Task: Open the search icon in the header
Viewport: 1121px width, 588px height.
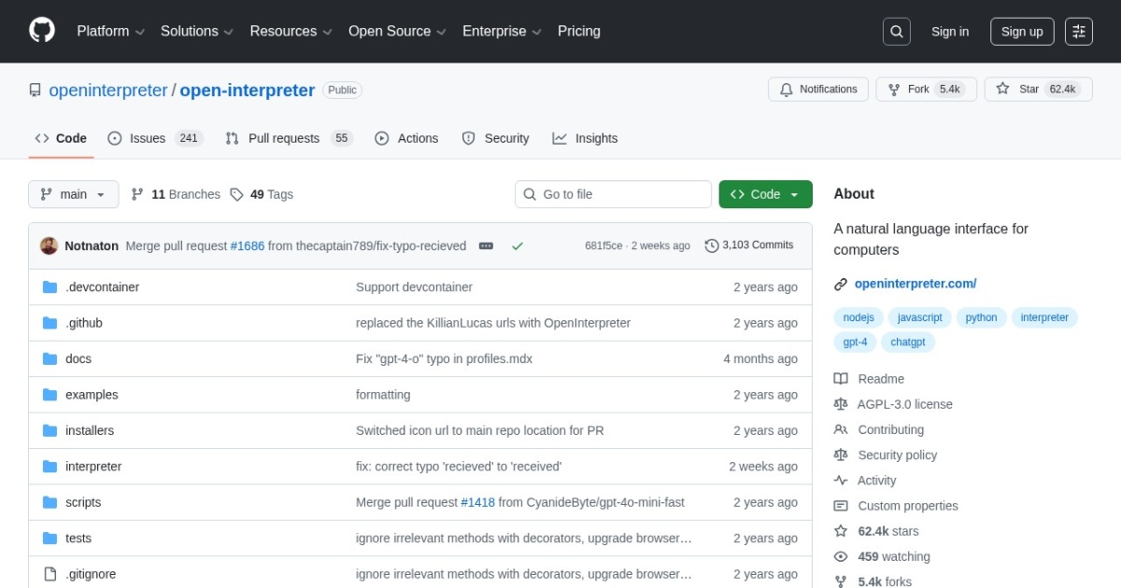Action: click(896, 31)
